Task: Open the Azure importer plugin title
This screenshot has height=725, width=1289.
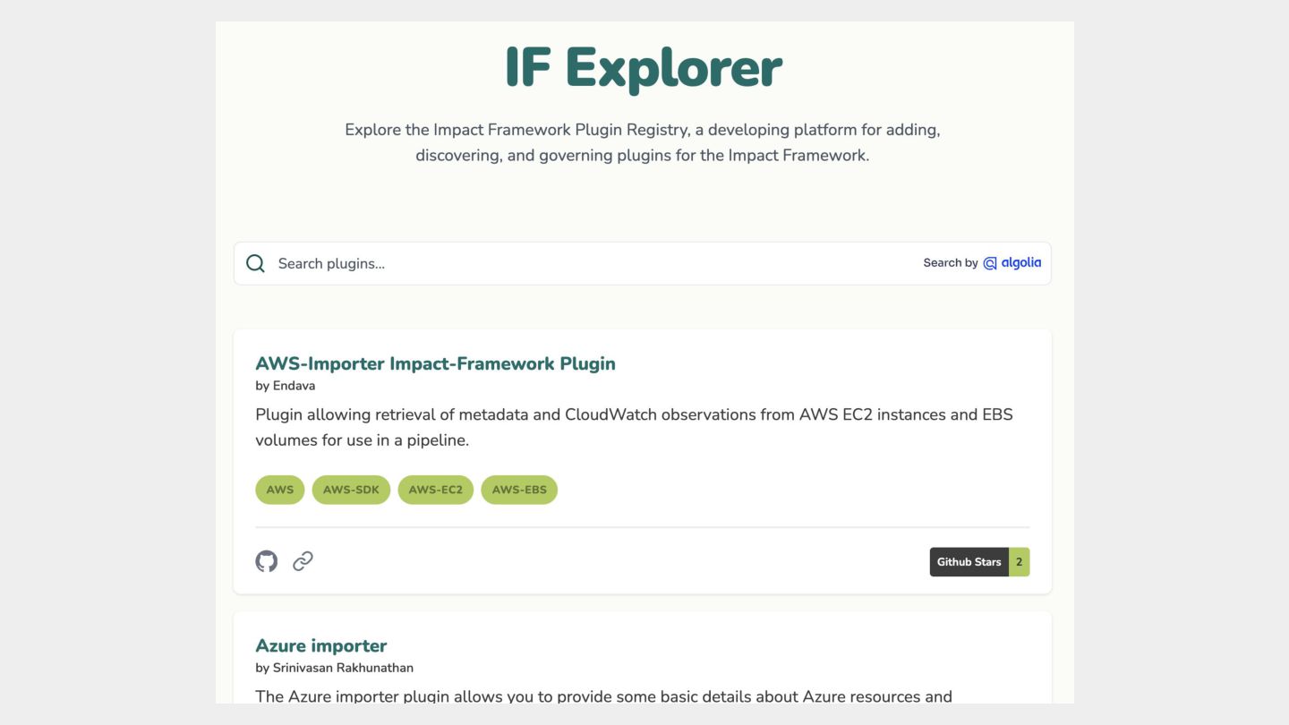Action: point(320,645)
